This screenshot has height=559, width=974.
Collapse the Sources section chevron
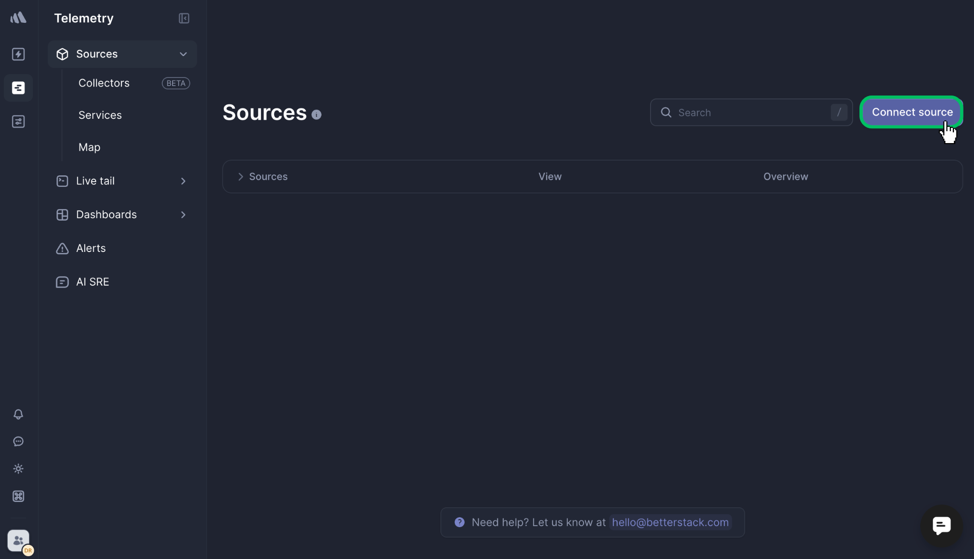[x=183, y=54]
